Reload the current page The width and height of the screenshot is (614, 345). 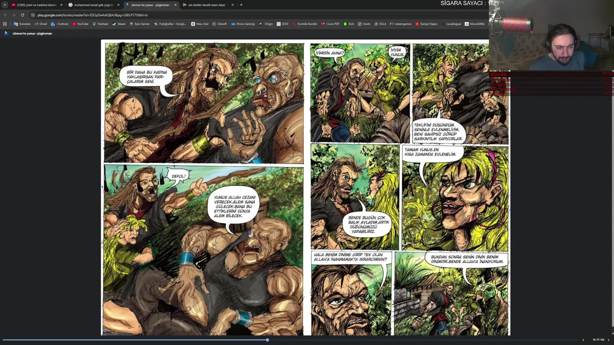tap(22, 15)
